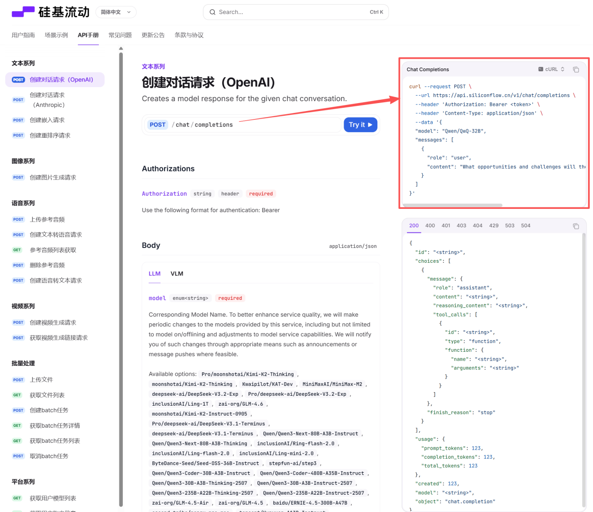Click the POST badge in endpoint bar

(x=158, y=125)
